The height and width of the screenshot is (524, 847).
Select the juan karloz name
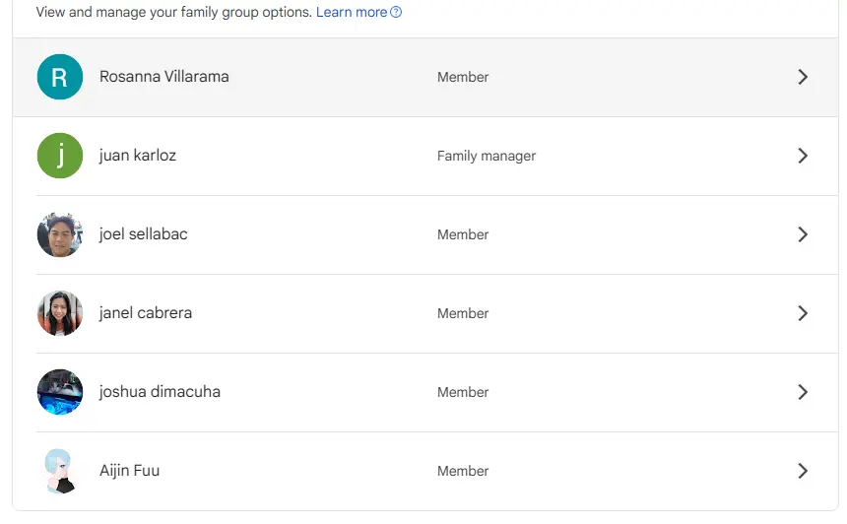coord(138,156)
